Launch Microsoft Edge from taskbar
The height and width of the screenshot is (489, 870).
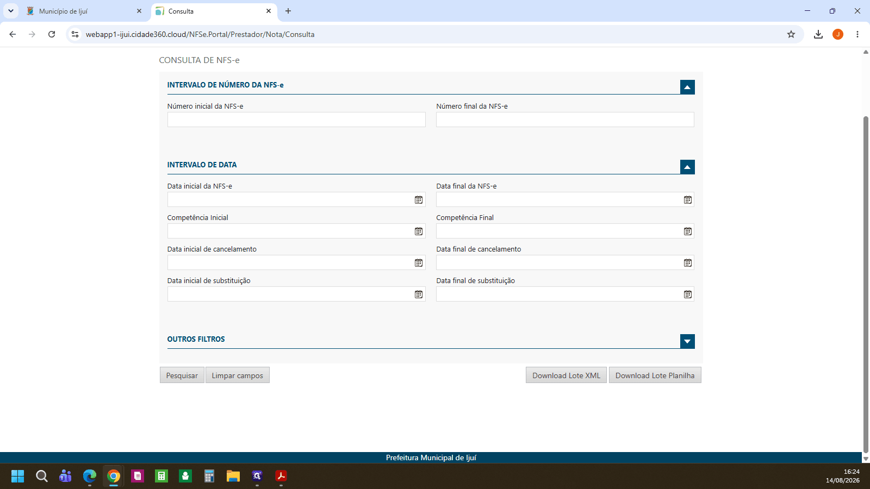coord(90,476)
